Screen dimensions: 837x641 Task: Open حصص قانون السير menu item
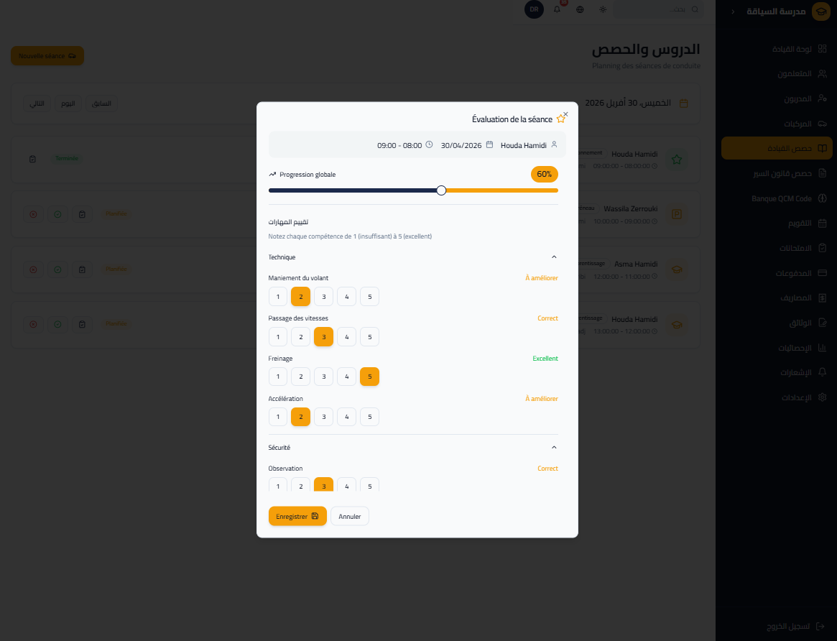pos(777,173)
